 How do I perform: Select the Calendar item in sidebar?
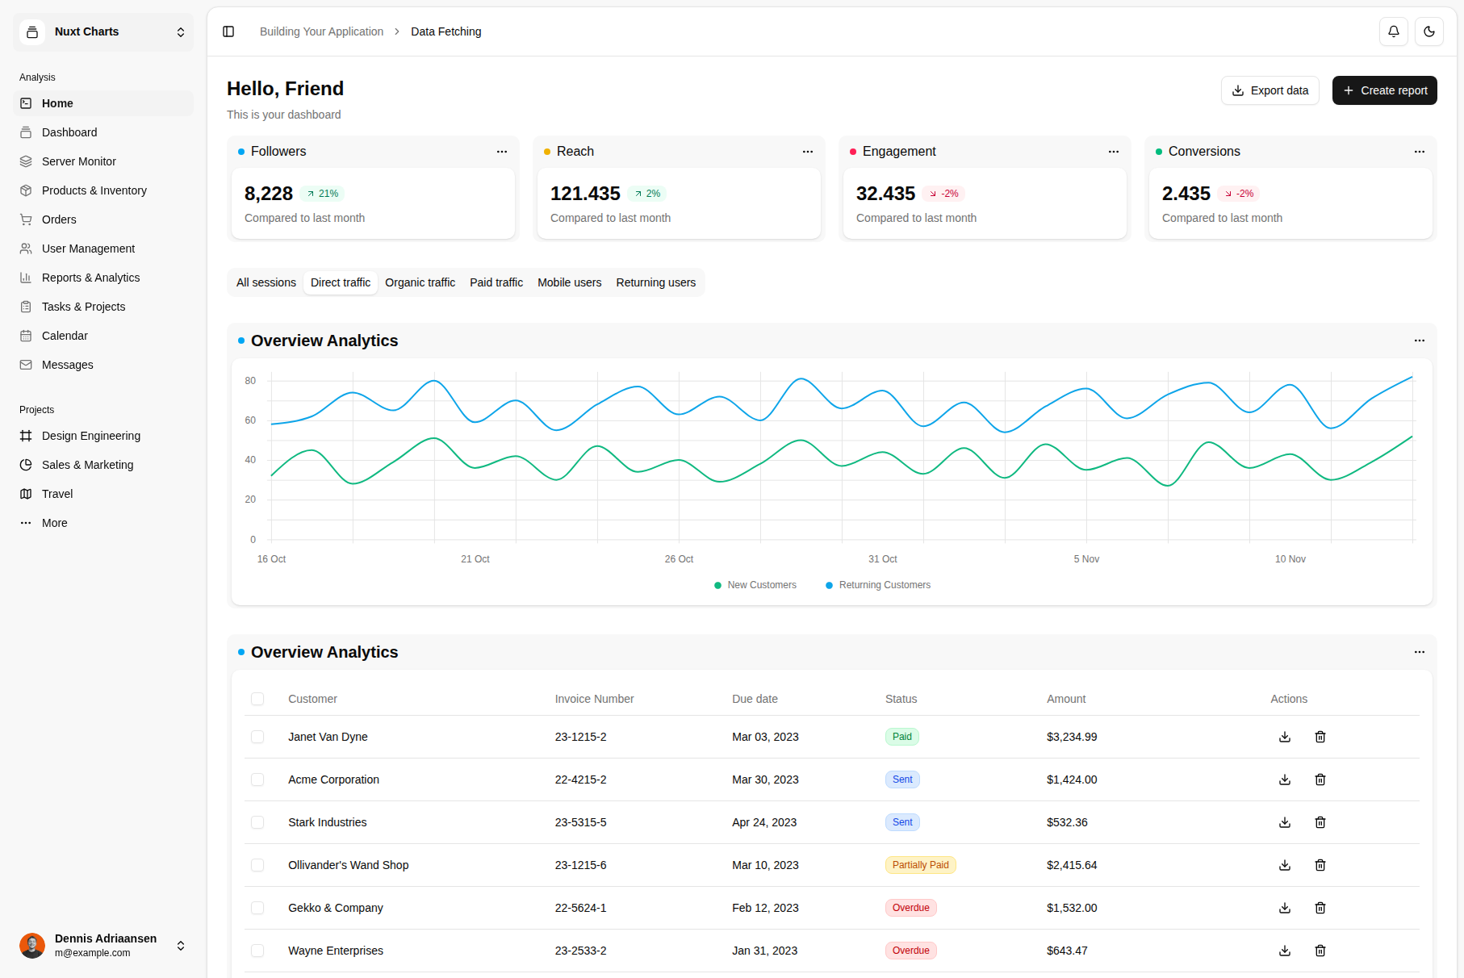[x=65, y=336]
